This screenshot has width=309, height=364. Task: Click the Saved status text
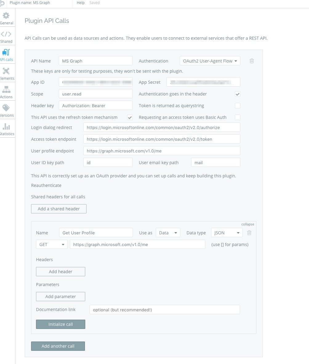click(x=94, y=3)
